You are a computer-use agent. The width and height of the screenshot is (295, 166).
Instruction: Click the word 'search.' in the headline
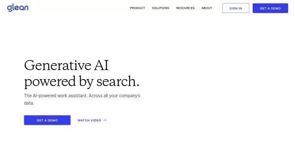(x=118, y=81)
